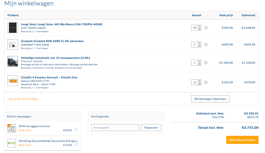
Task: Increase the Clickfit Evo quantity
Action: point(199,81)
